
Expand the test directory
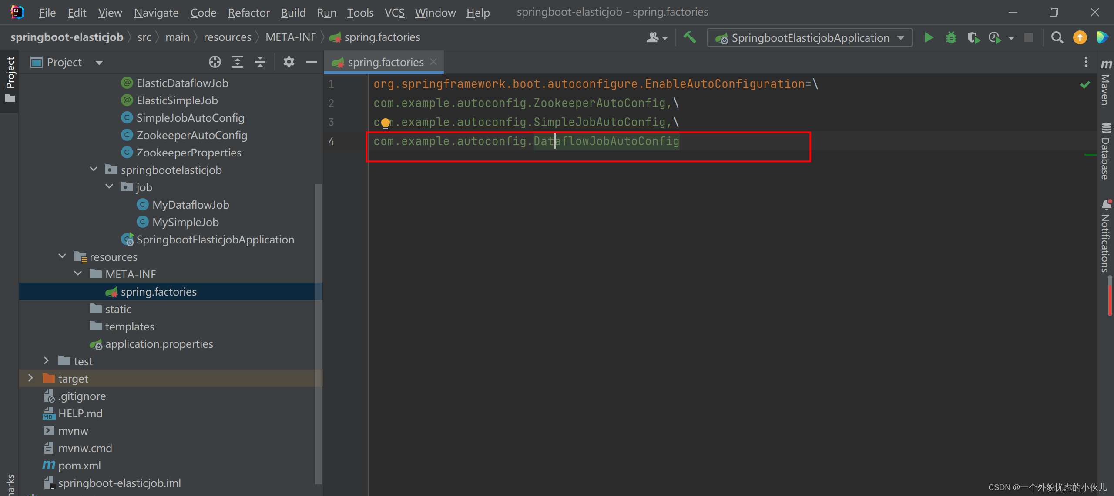[x=46, y=360]
